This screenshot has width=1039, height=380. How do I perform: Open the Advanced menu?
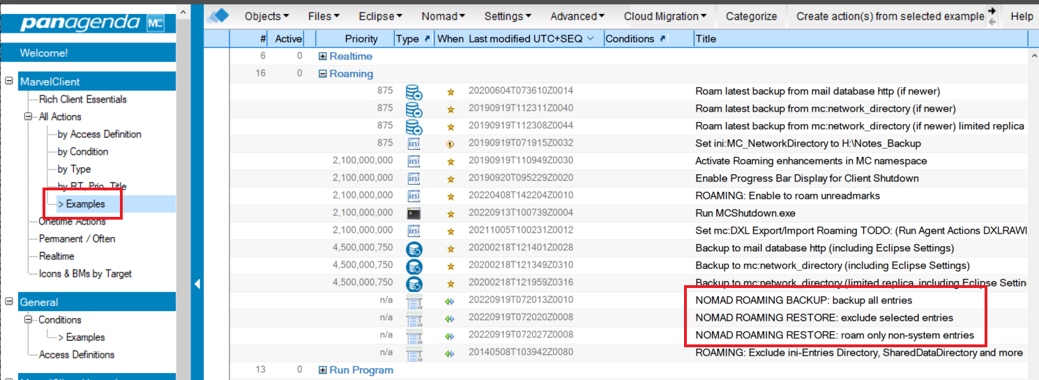pyautogui.click(x=577, y=16)
